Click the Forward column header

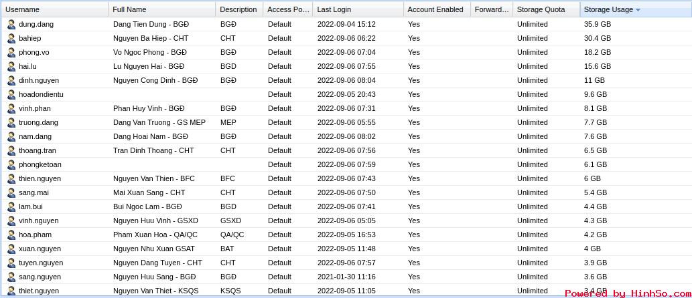coord(491,9)
